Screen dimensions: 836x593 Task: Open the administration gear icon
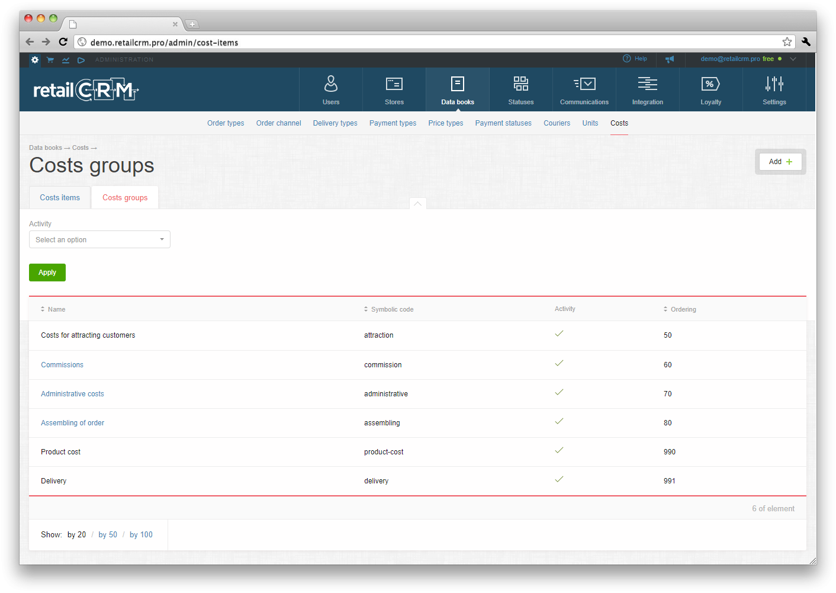[35, 60]
